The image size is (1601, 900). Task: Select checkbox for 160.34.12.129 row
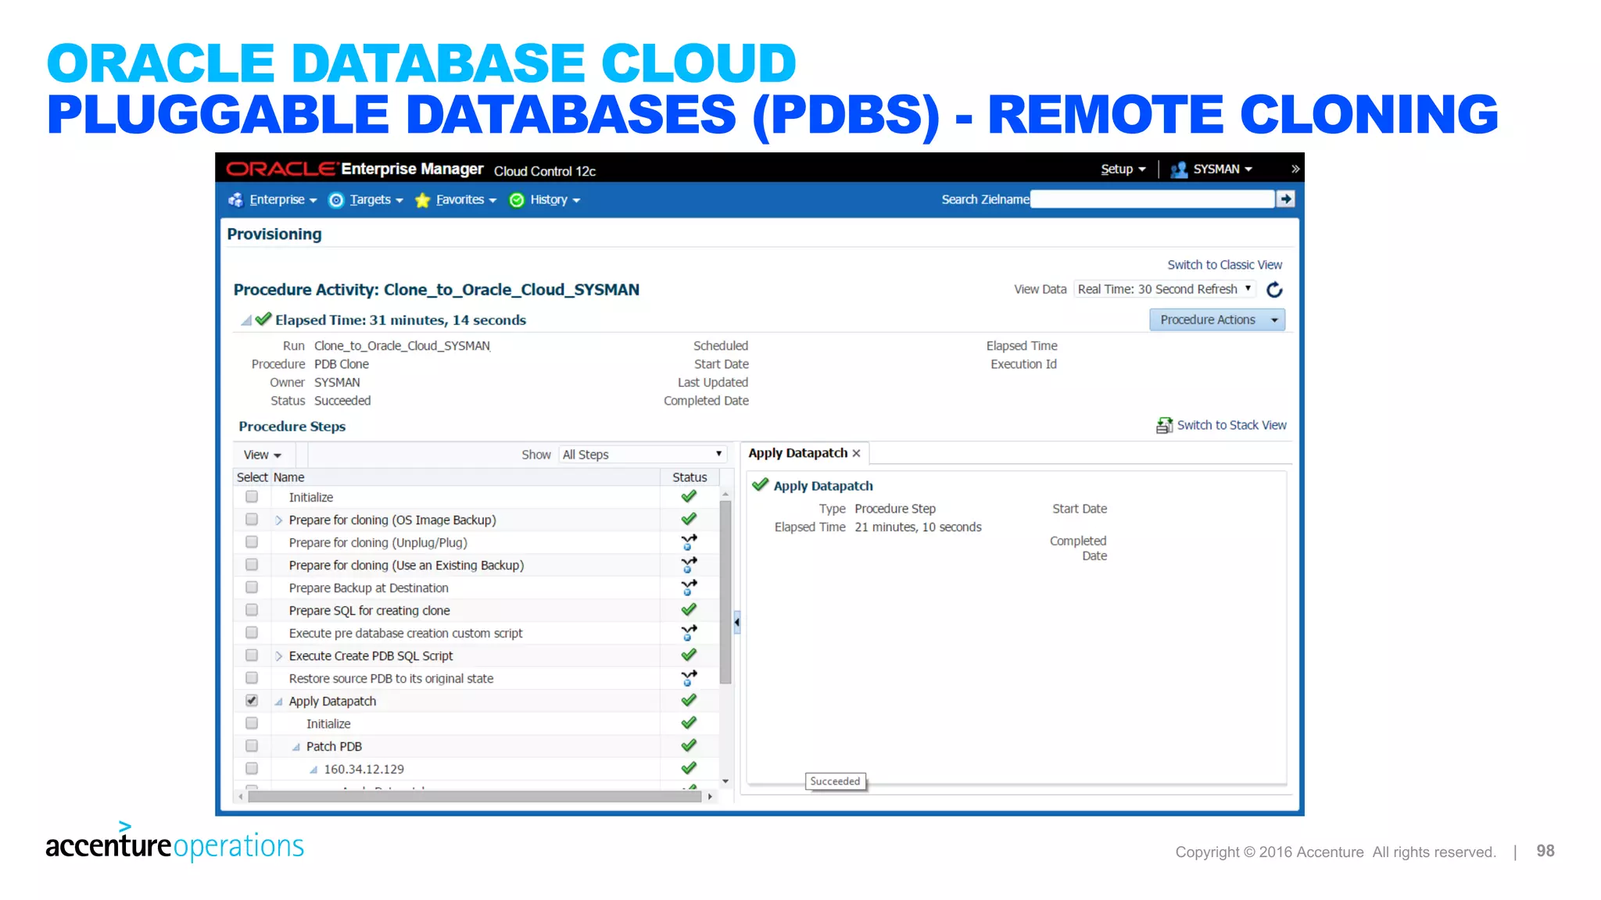252,769
